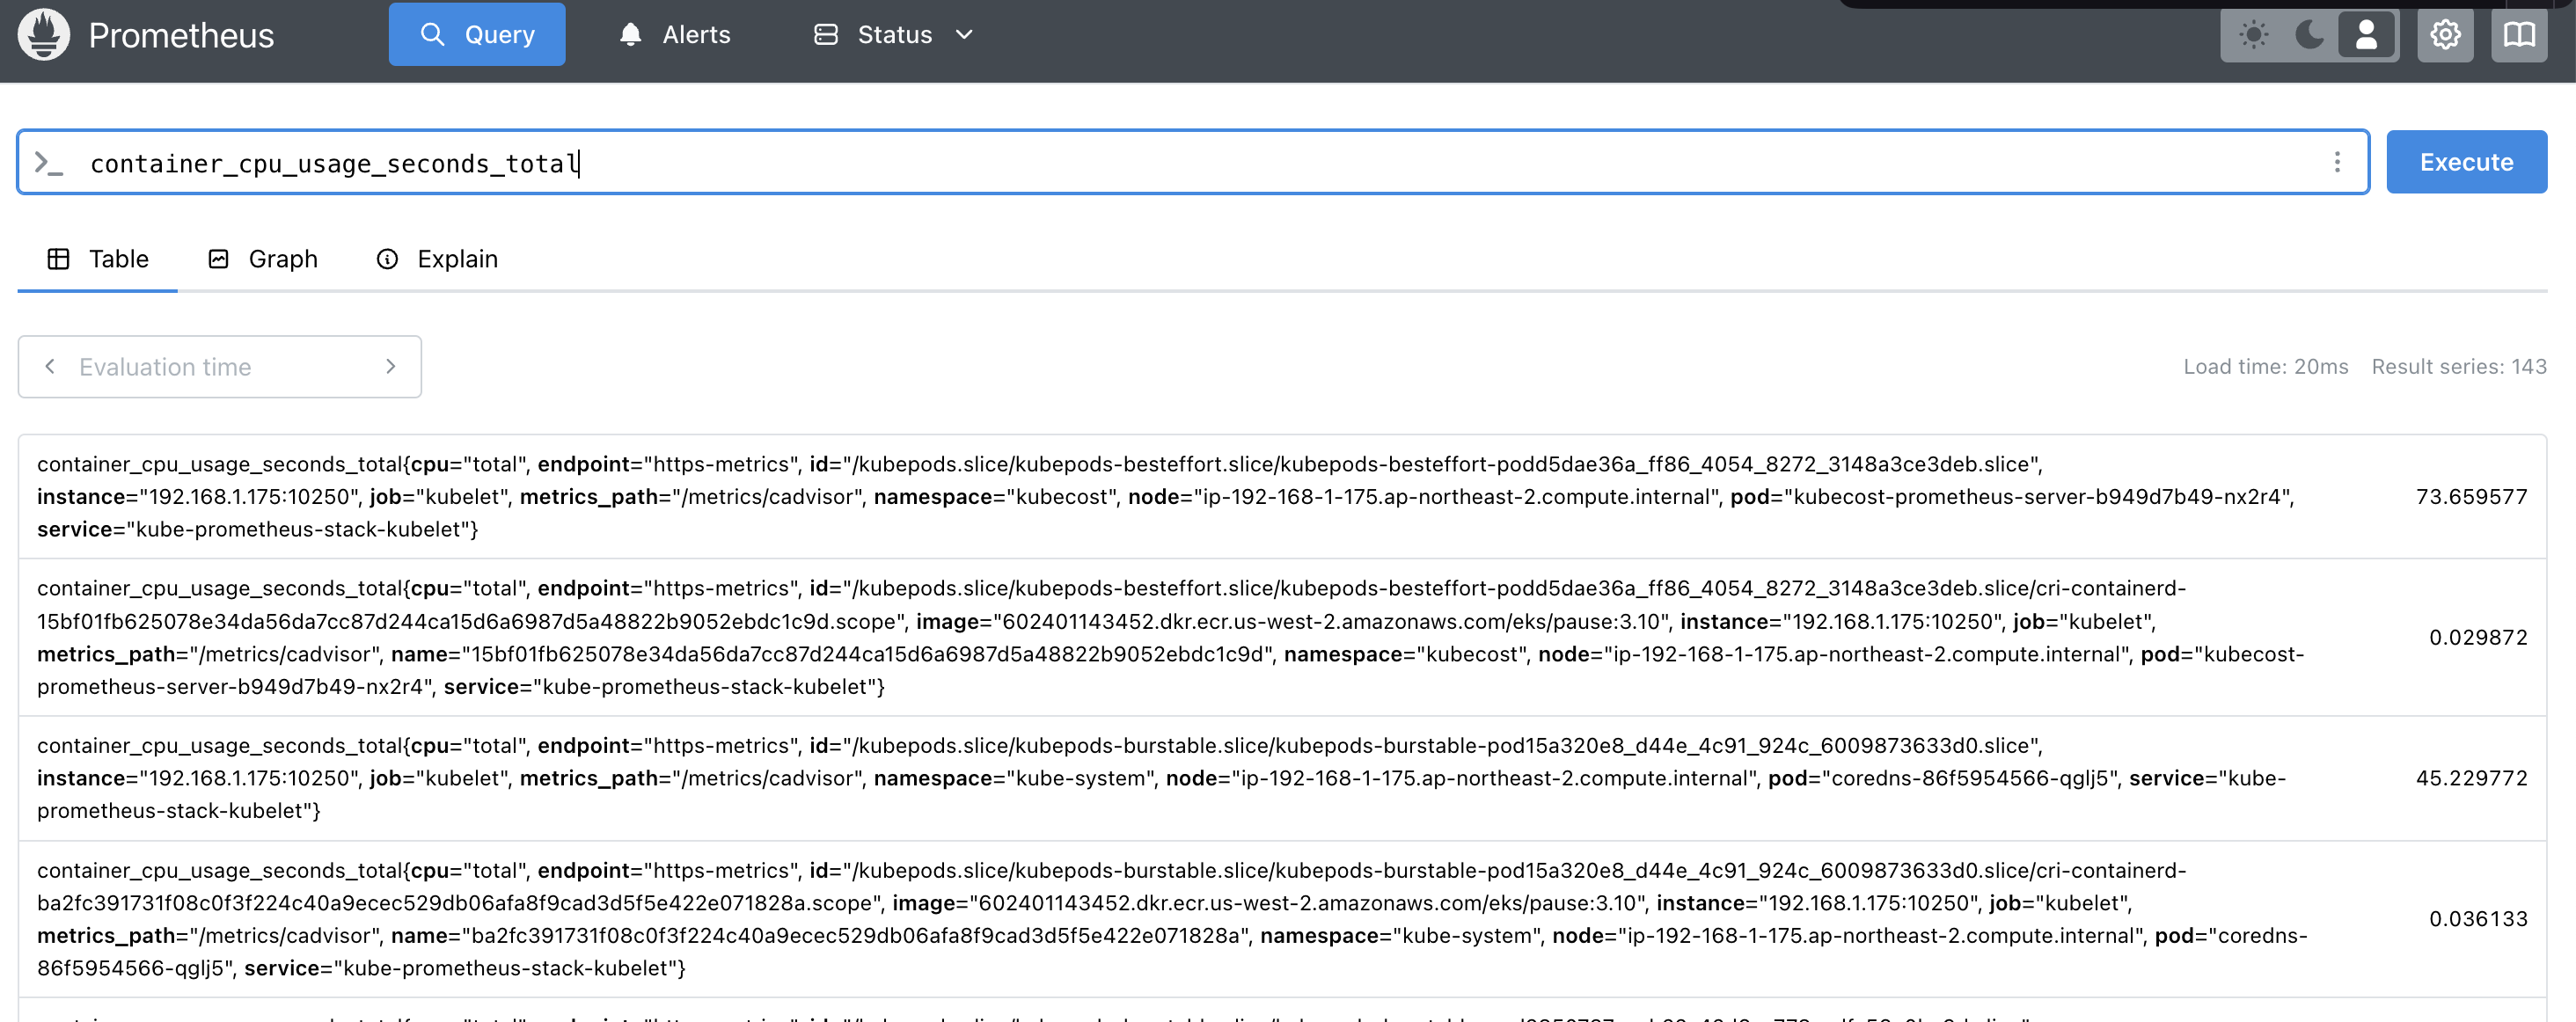Click the Prometheus flame logo
Viewport: 2576px width, 1022px height.
44,35
